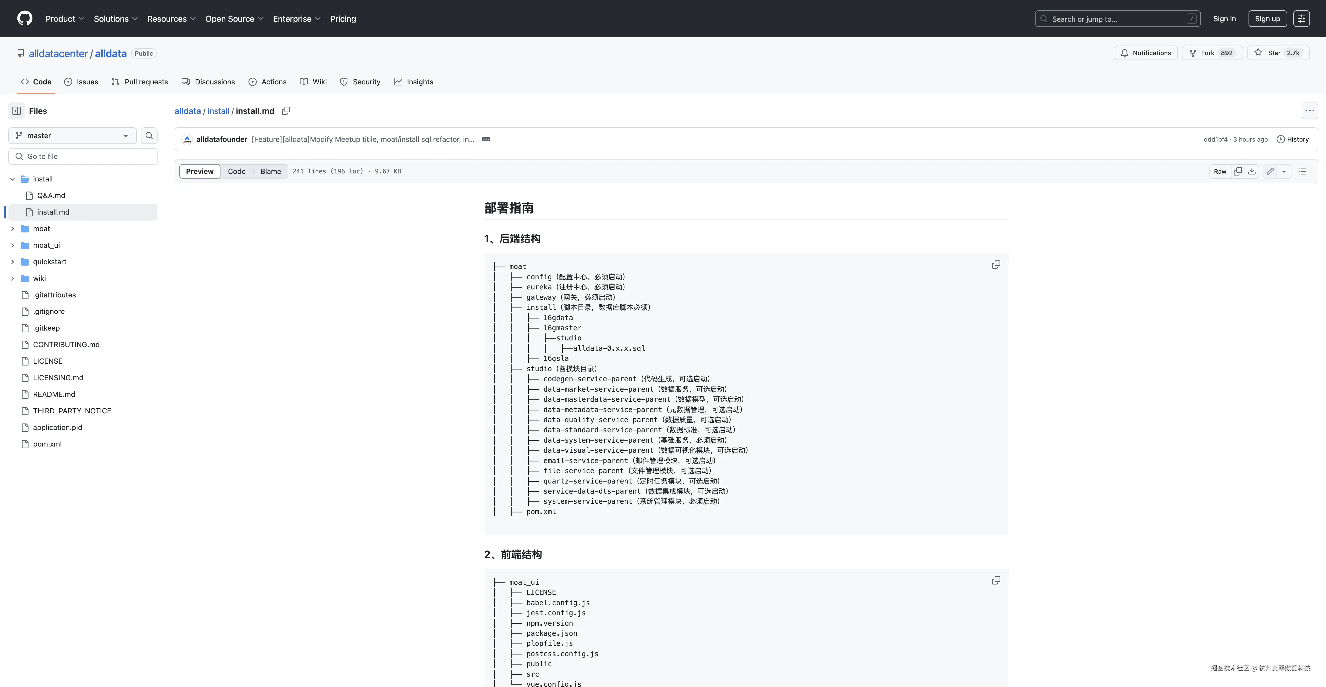Open the Resources dropdown menu
The image size is (1326, 687).
172,19
